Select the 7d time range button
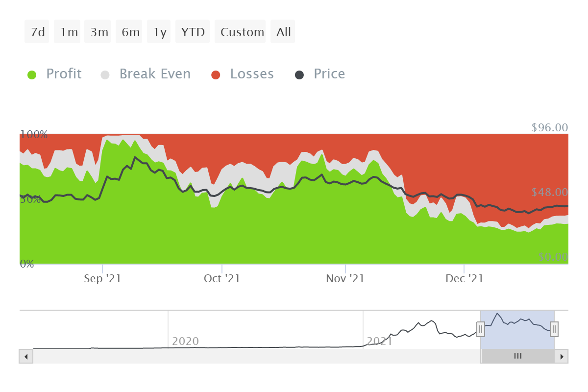588x392 pixels. 37,32
